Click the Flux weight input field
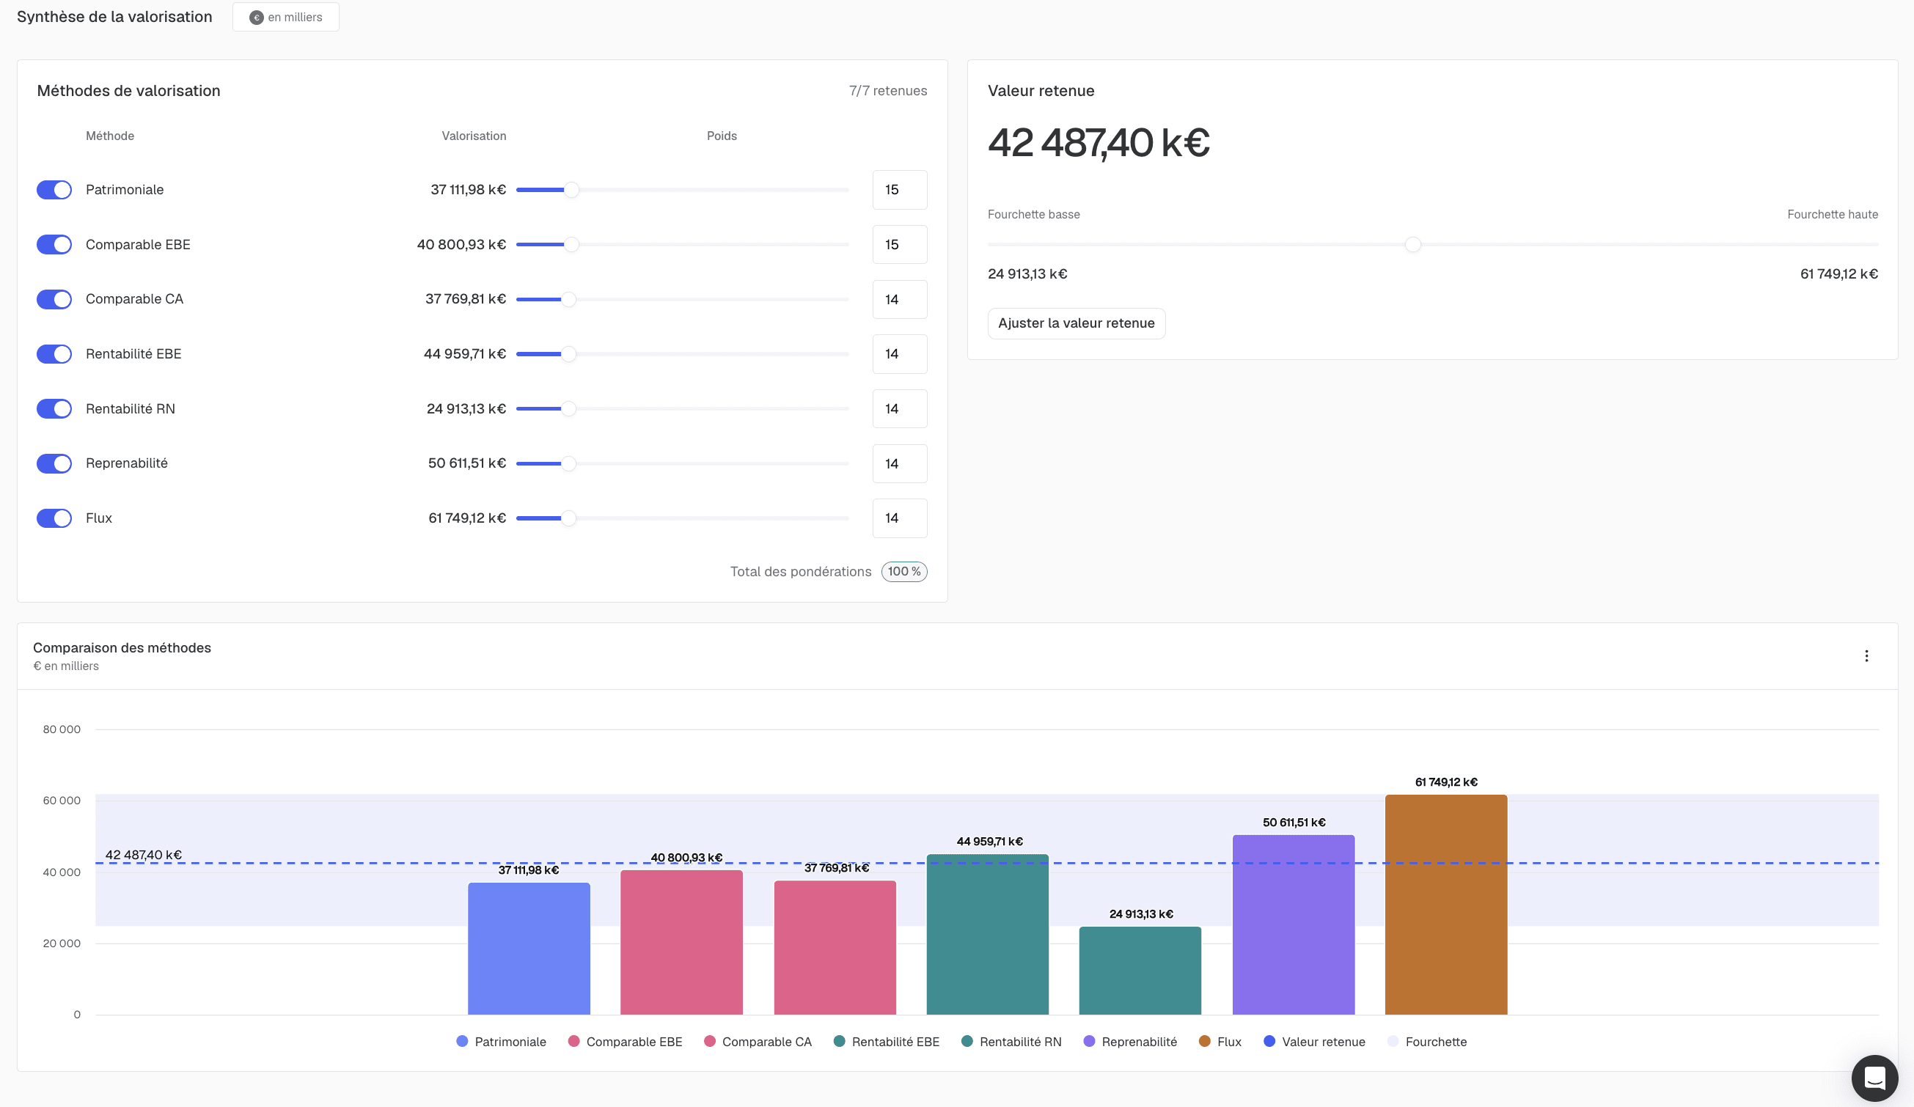Screen dimensions: 1914x1107 [x=899, y=518]
